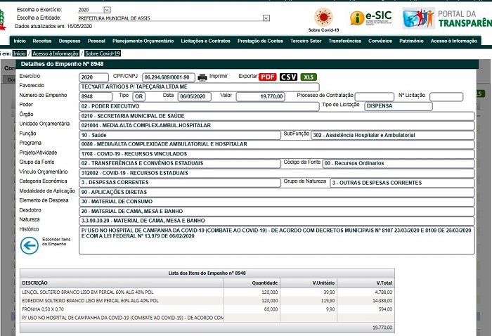
Task: Open the Entidade dropdown arrow
Action: [266, 18]
